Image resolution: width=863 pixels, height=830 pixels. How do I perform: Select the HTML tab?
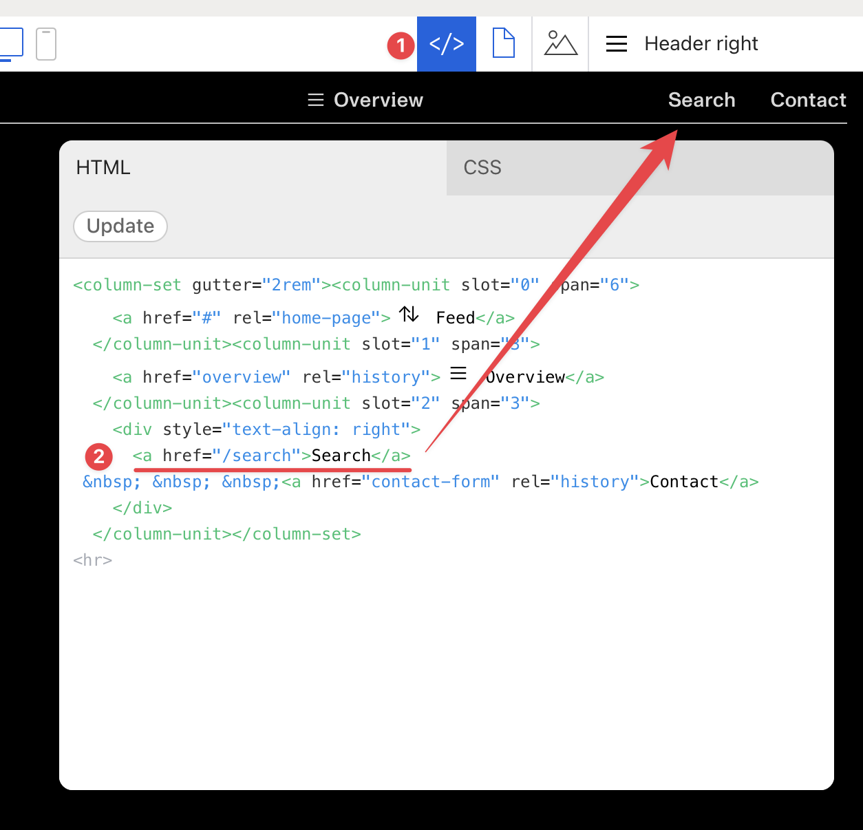103,168
